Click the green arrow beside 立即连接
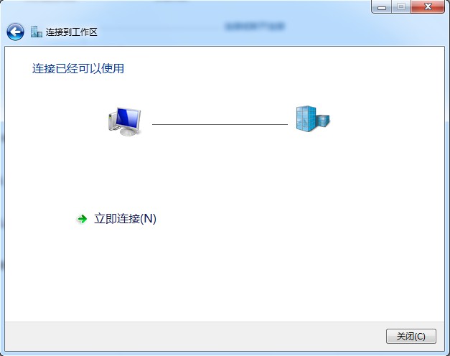 coord(83,219)
